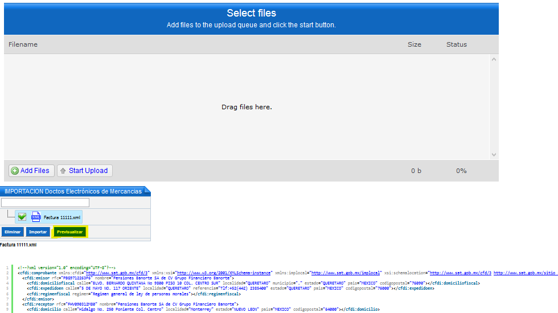
Task: Click the 0 b total size value
Action: (x=416, y=171)
